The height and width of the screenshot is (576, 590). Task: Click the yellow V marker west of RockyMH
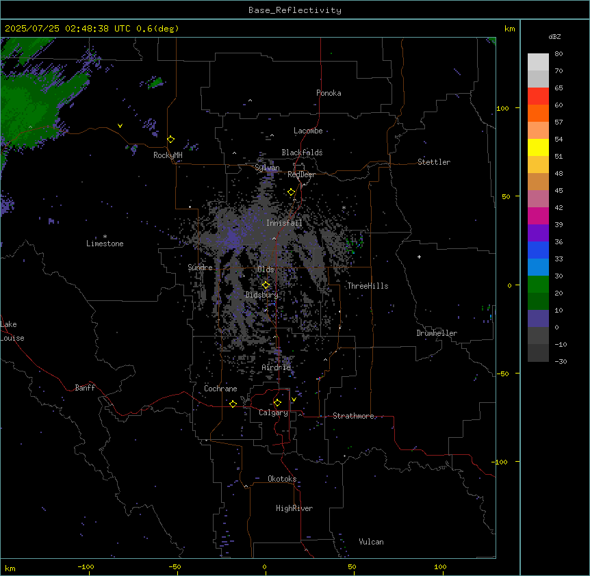tap(120, 126)
